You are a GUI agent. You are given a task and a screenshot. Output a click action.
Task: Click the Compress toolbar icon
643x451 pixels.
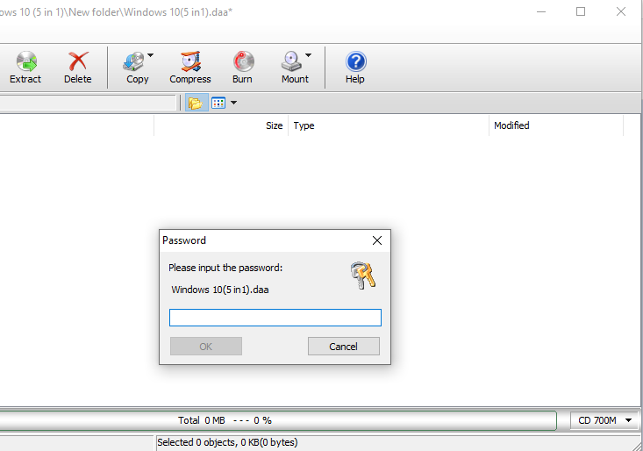click(x=190, y=61)
